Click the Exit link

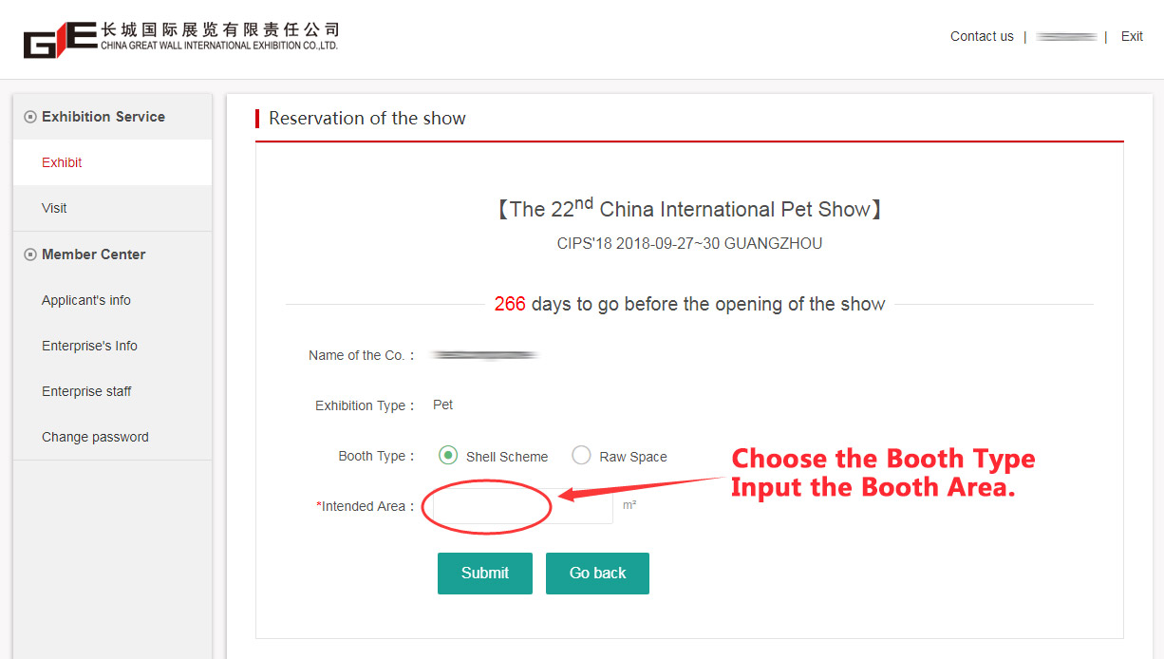point(1132,36)
